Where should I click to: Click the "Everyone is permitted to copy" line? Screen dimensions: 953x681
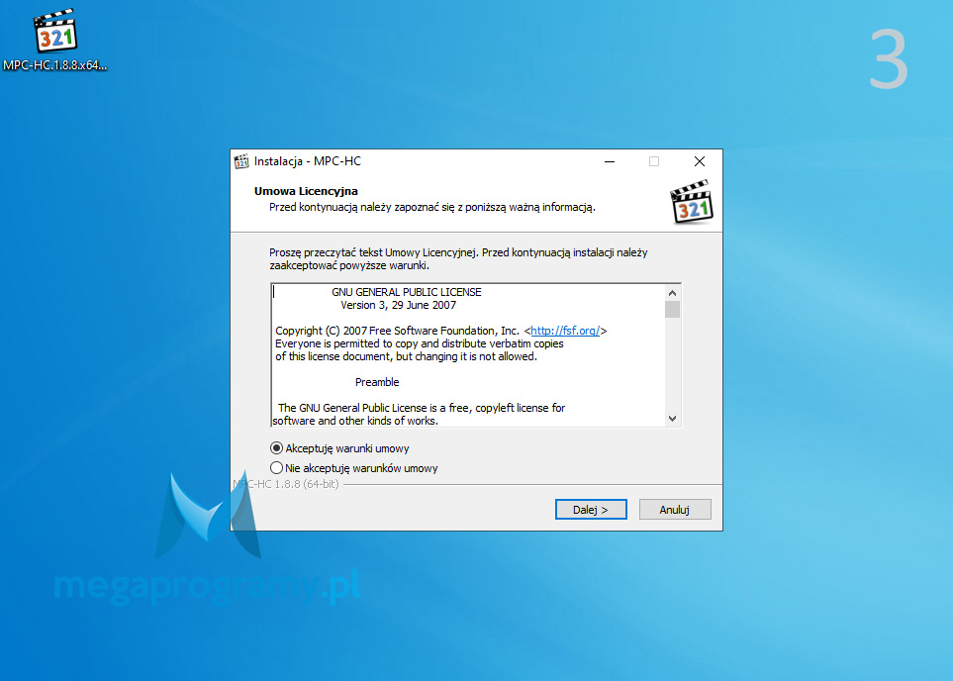(x=420, y=343)
